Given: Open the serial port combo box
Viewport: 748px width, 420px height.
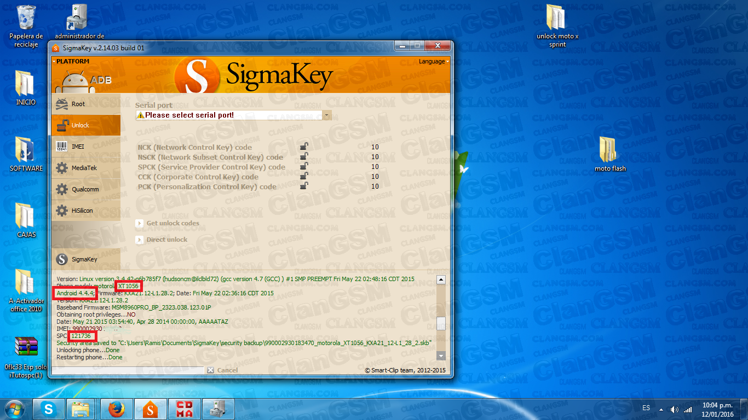Looking at the screenshot, I should (x=233, y=115).
